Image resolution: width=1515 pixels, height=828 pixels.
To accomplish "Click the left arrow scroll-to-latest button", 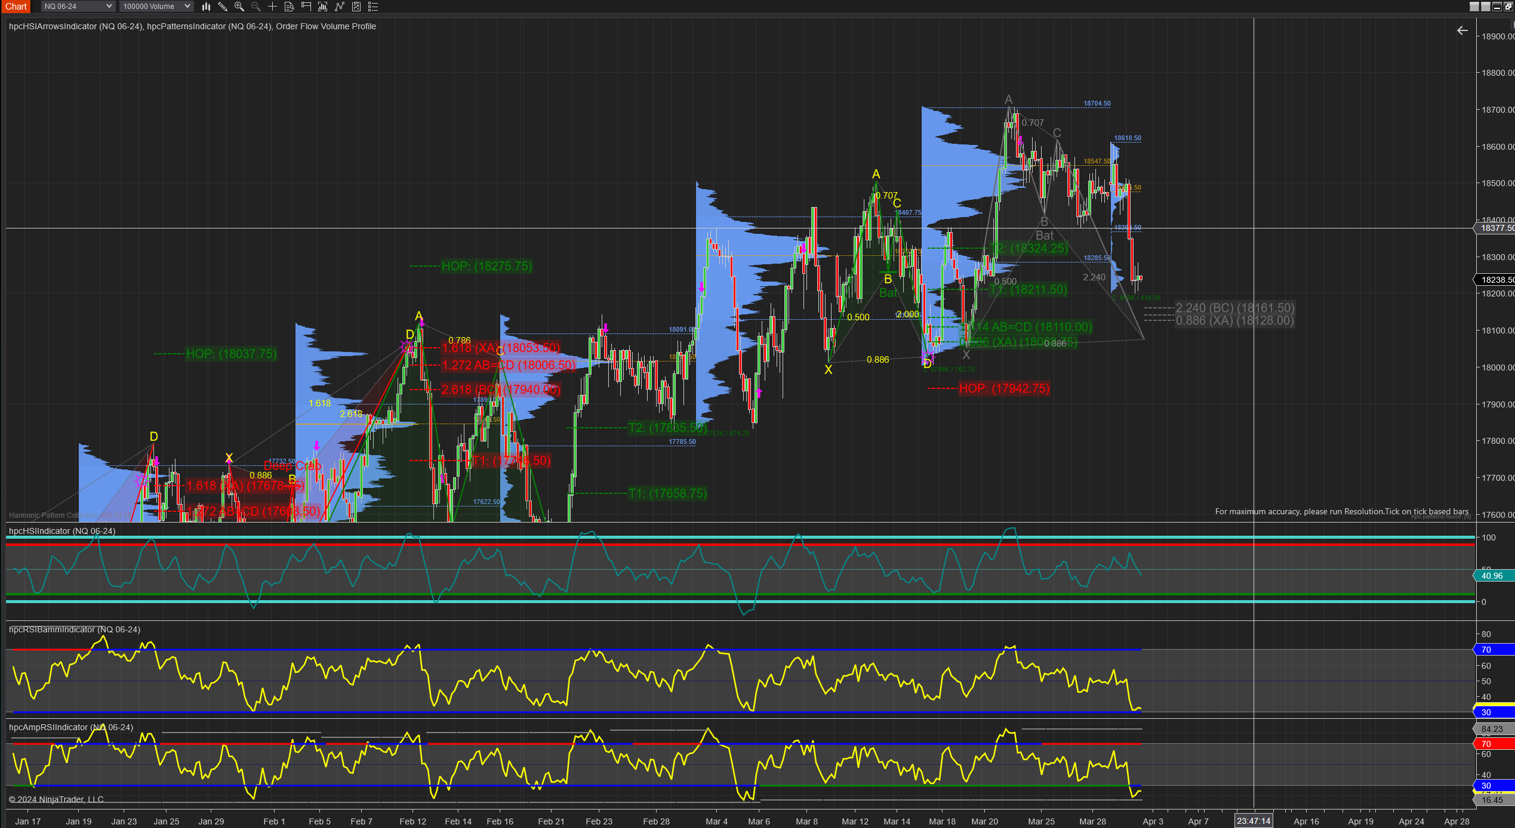I will coord(1462,30).
